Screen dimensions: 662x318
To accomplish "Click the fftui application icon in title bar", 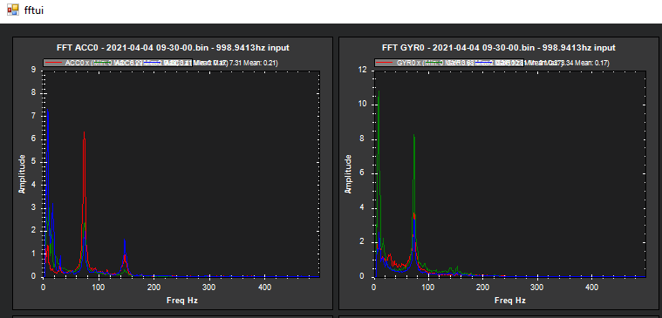I will coord(13,10).
